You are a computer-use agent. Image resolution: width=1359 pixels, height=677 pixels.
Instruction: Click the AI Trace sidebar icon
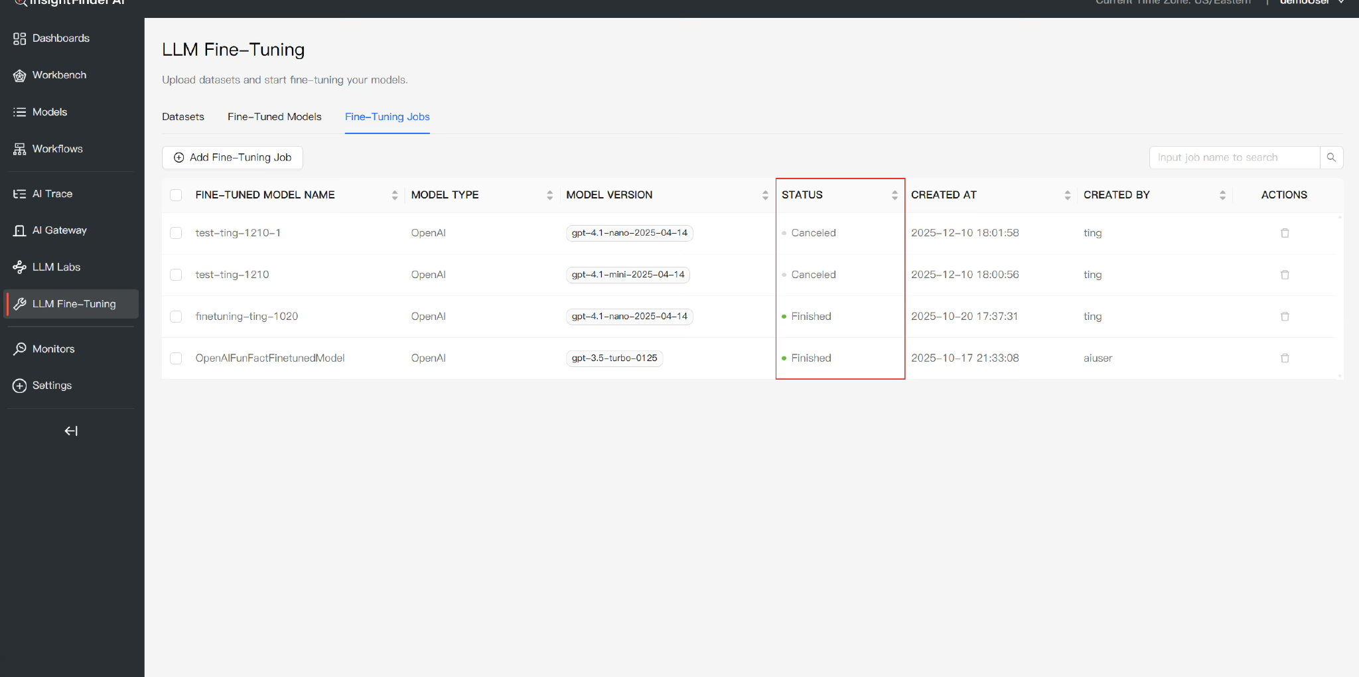tap(19, 194)
